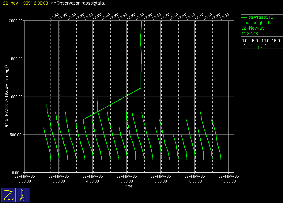Click the 6:00:00 time axis label

126,181
